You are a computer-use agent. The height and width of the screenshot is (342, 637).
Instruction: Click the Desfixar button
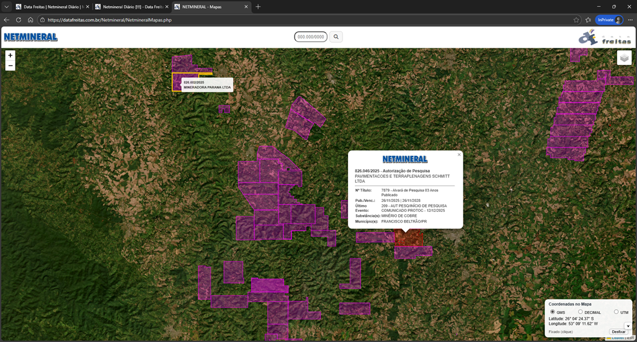point(618,332)
